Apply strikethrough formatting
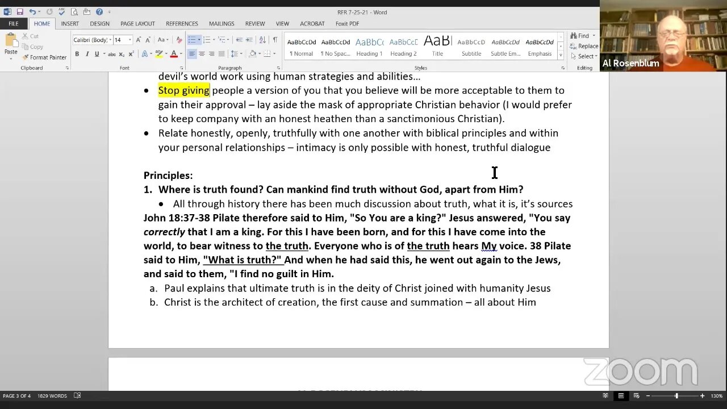This screenshot has height=409, width=727. click(x=112, y=54)
